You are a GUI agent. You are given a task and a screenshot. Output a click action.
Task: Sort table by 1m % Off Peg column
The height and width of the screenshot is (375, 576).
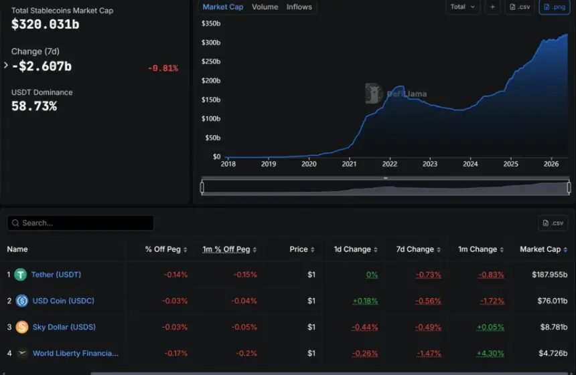230,249
